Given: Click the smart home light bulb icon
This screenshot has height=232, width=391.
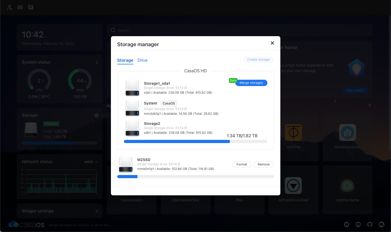Looking at the screenshot, I should click(357, 68).
